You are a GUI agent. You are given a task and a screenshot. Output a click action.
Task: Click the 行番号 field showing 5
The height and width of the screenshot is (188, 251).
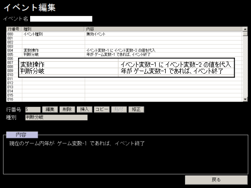tap(33, 109)
